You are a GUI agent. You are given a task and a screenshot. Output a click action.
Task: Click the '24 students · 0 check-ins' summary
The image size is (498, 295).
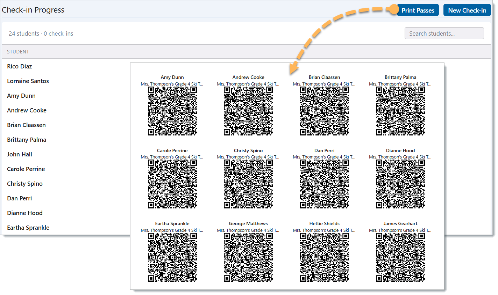coord(41,34)
